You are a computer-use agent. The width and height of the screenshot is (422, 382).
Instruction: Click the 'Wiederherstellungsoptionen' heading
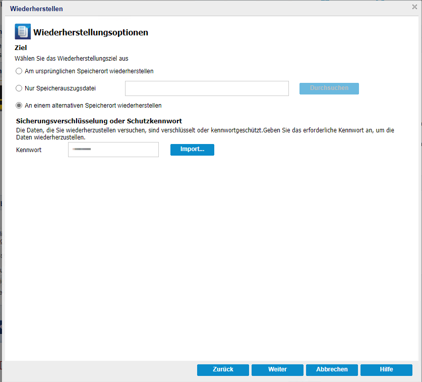coord(91,32)
